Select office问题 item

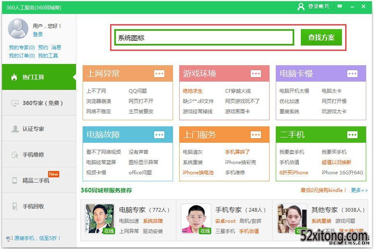click(140, 173)
